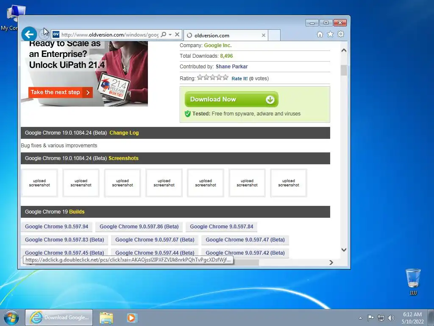Click the network tray icon
Image resolution: width=434 pixels, height=326 pixels.
381,318
